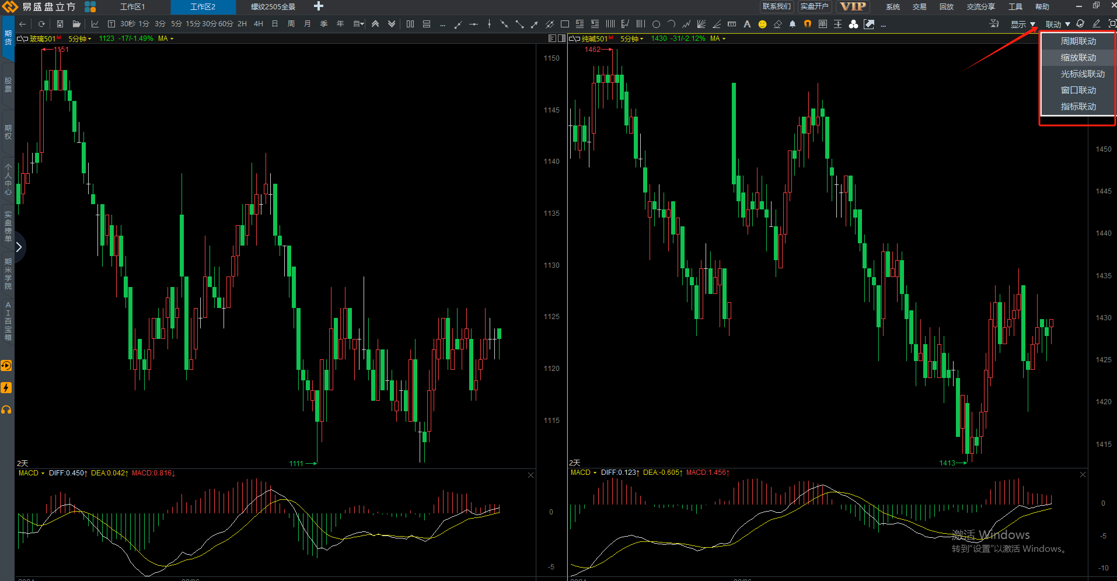This screenshot has width=1117, height=581.
Task: Click the three-circles cluster icon
Action: pyautogui.click(x=853, y=24)
